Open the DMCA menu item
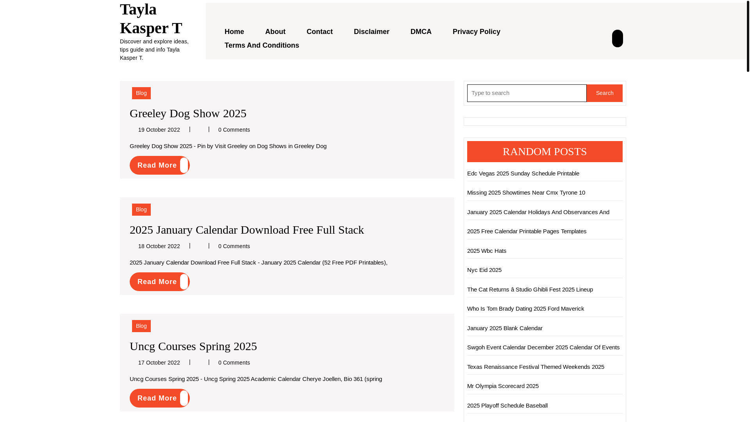Image resolution: width=750 pixels, height=422 pixels. [x=421, y=32]
